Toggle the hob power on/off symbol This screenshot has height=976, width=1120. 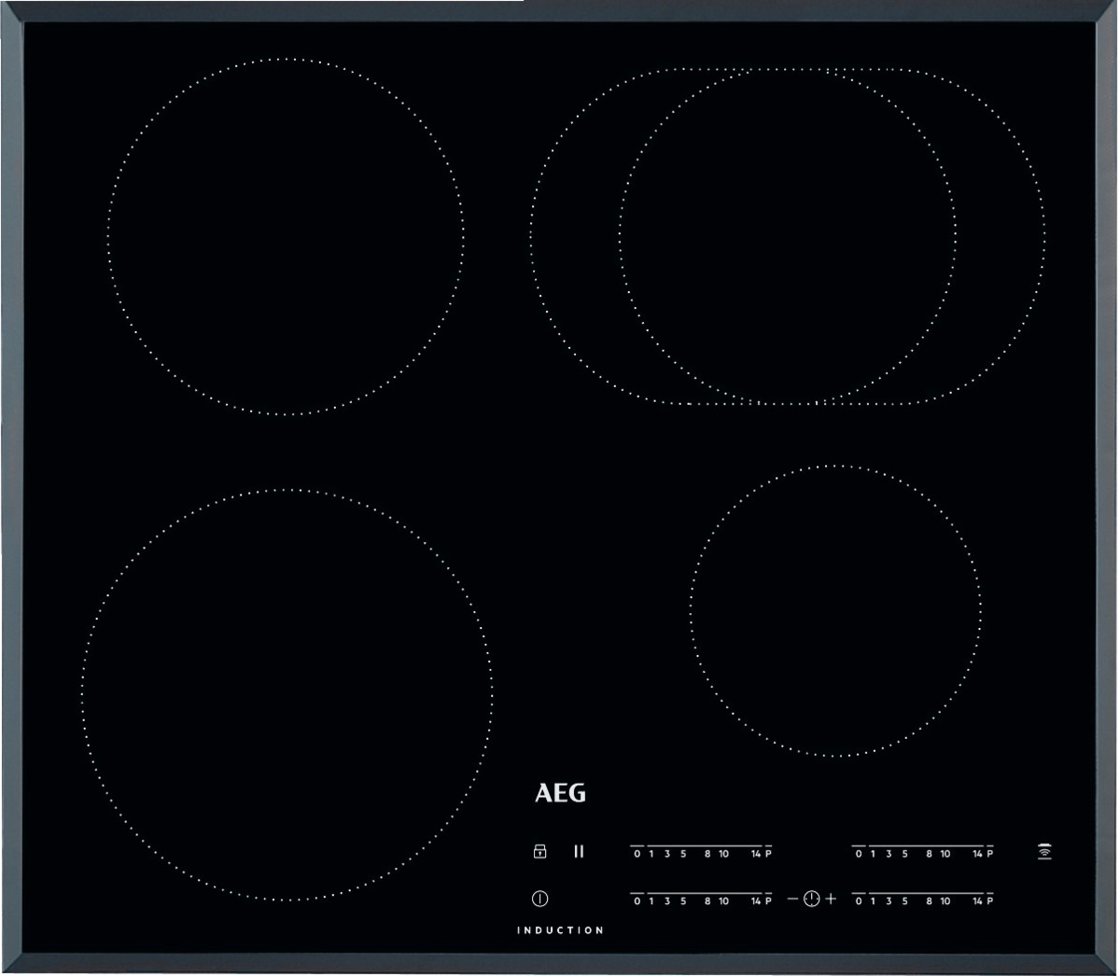539,899
